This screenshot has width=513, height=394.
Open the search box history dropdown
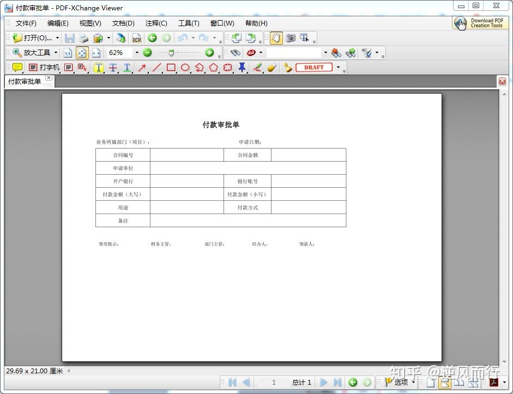click(325, 53)
